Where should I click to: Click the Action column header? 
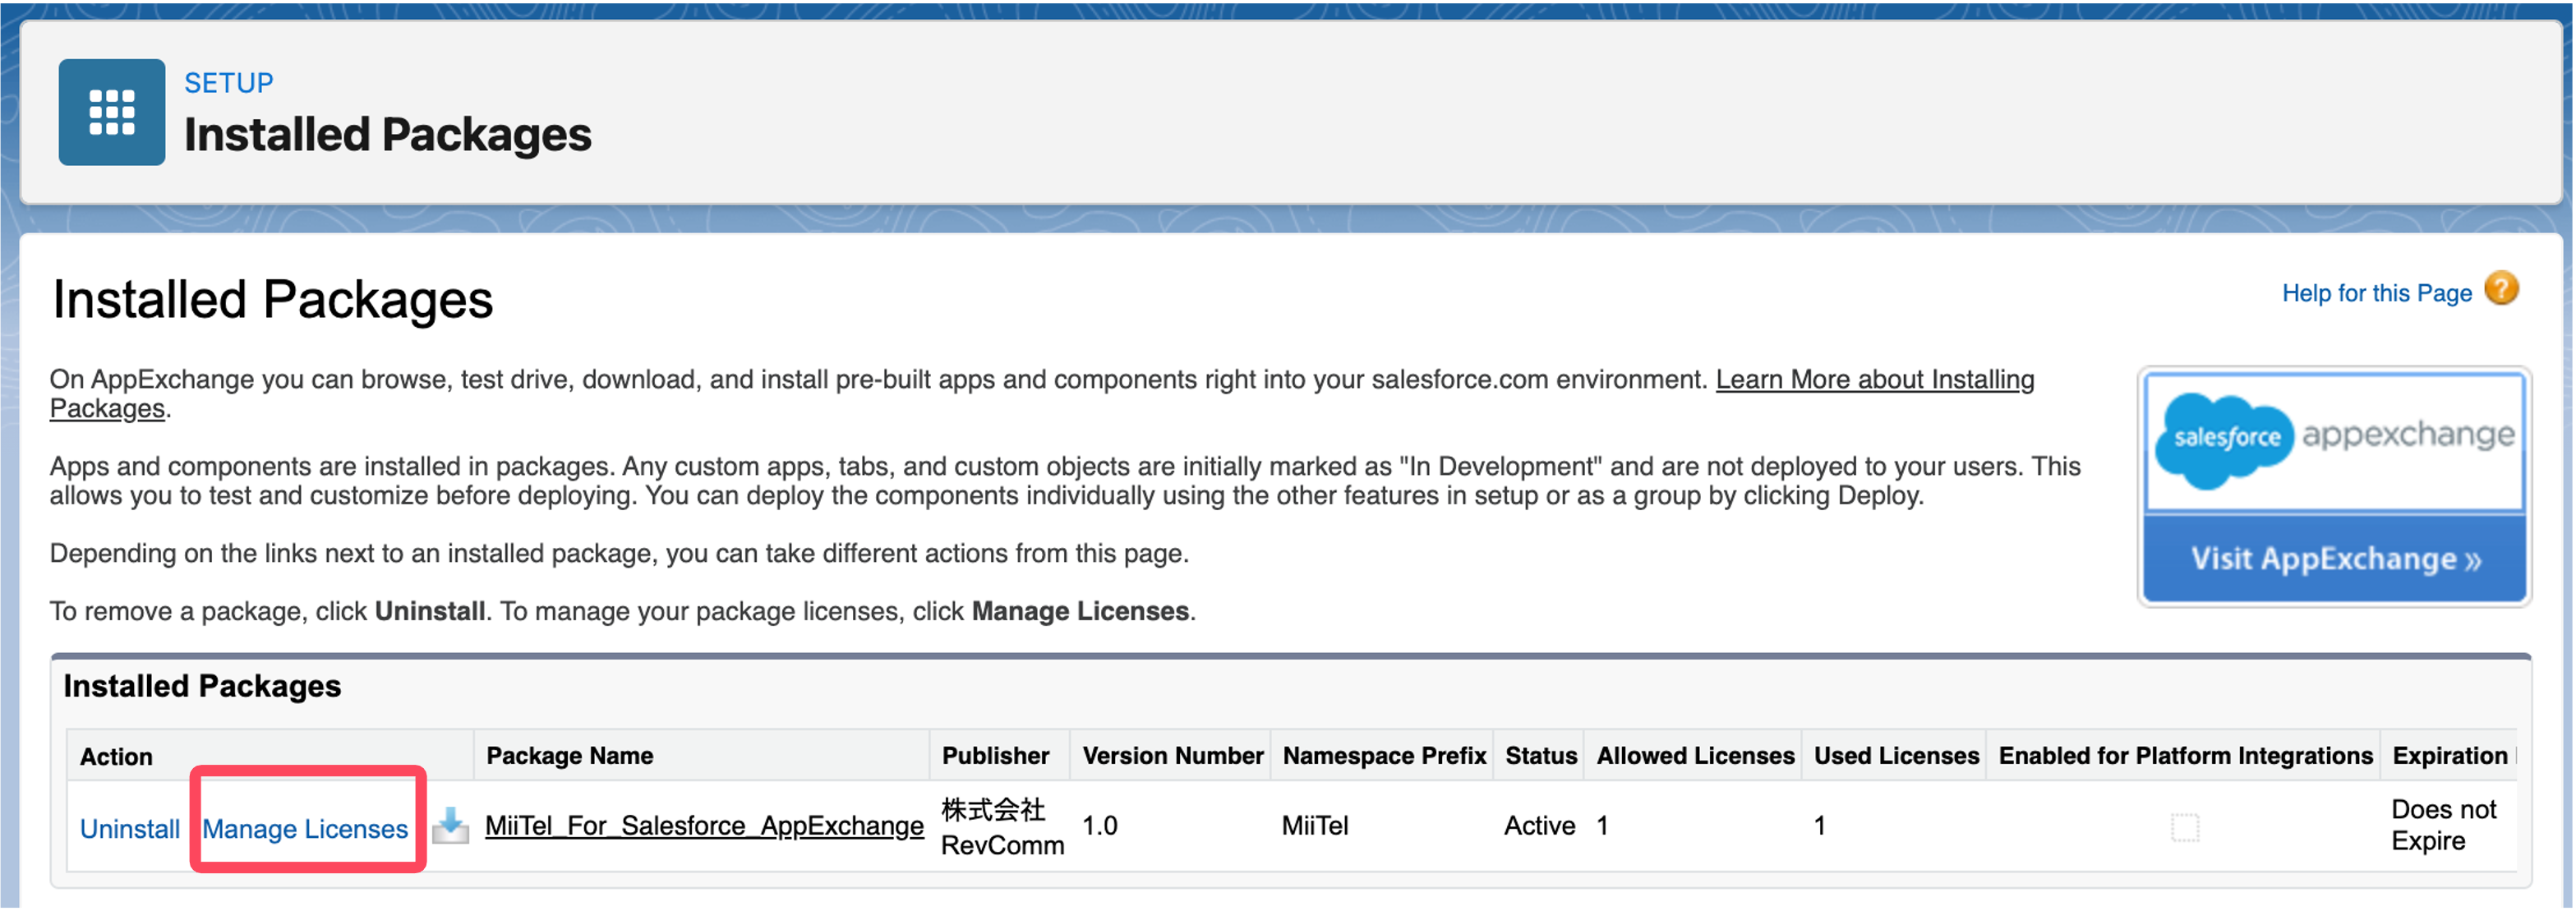(116, 757)
